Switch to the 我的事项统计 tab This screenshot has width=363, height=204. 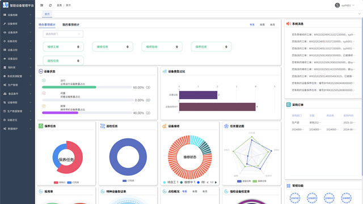pyautogui.click(x=71, y=24)
